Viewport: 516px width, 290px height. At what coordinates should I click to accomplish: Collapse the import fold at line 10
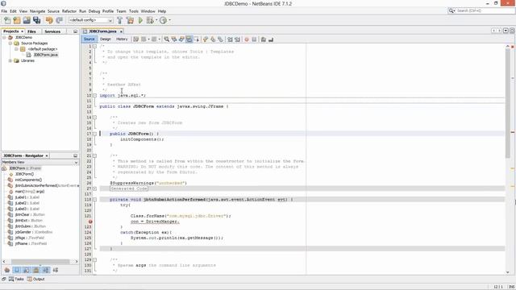pos(94,96)
